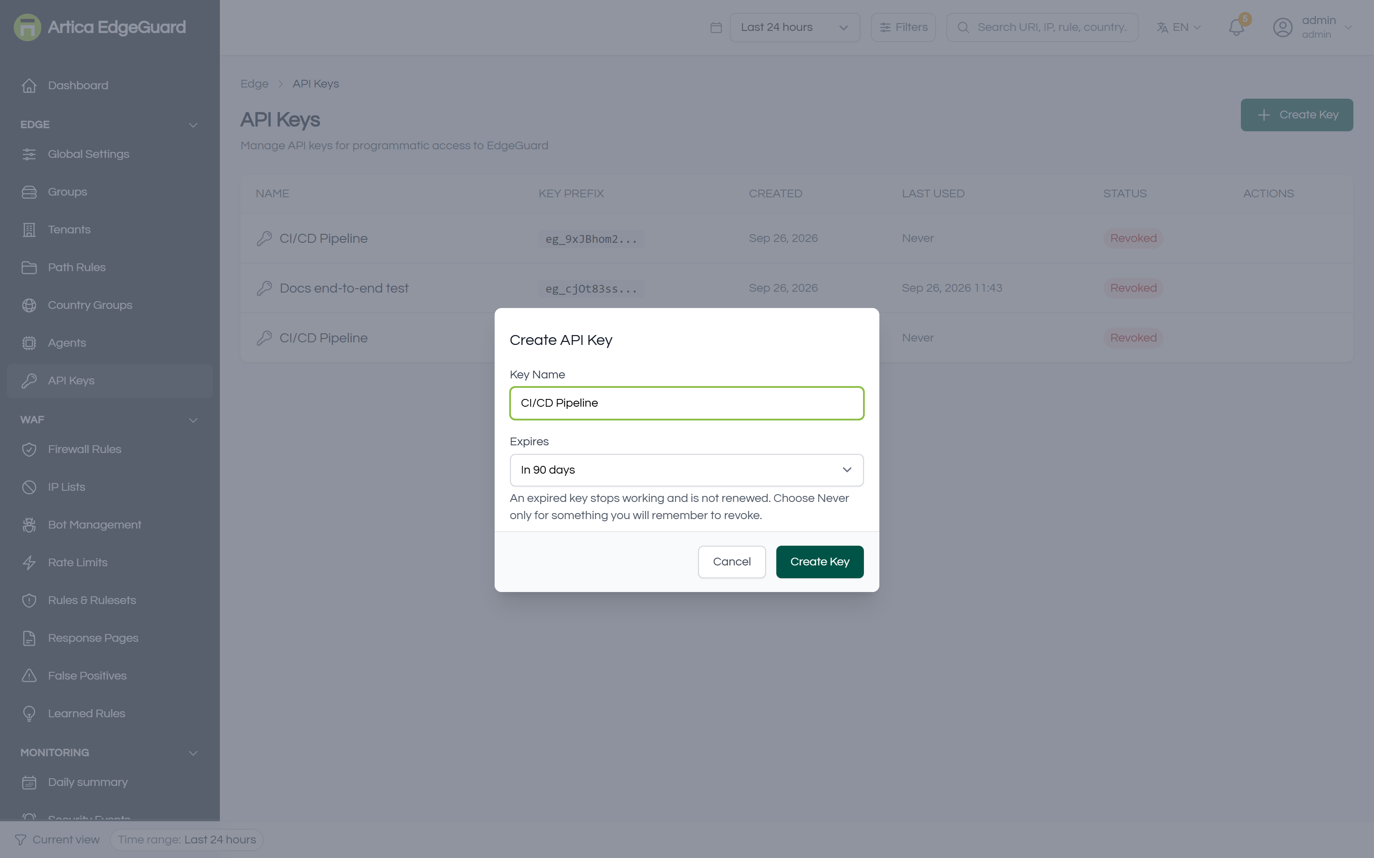
Task: Click the Edge breadcrumb link
Action: [x=254, y=84]
